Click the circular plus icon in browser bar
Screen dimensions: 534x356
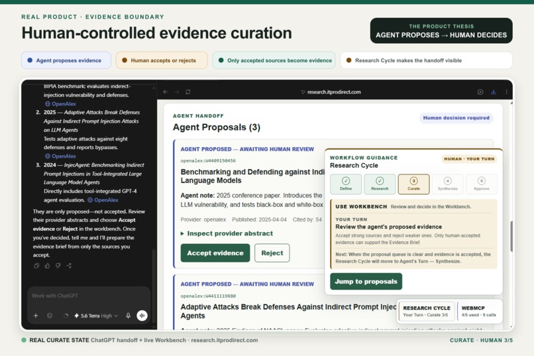(x=480, y=92)
